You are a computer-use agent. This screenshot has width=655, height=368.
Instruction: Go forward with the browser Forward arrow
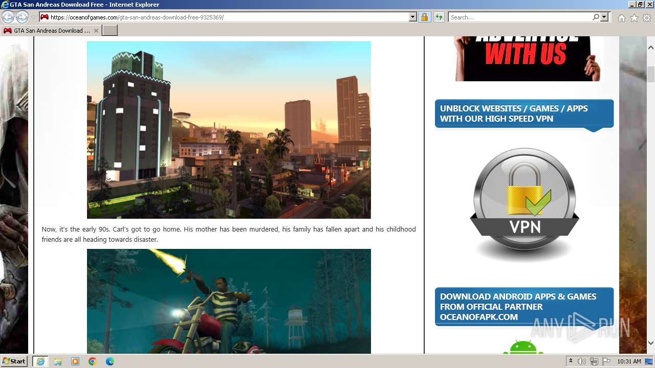(22, 17)
